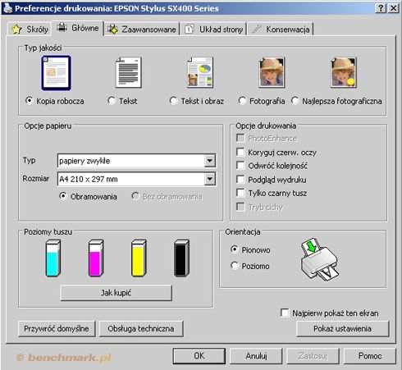Expand the paper Typ dropdown

pos(210,161)
